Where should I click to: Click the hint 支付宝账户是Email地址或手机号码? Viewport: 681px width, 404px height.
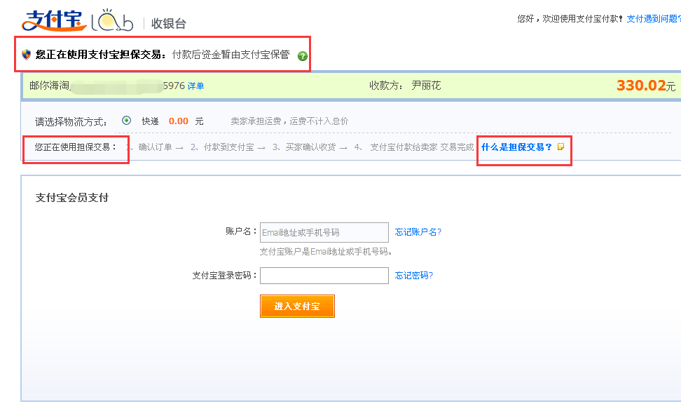(x=326, y=251)
